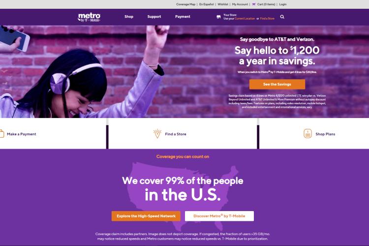Screen dimensions: 369x246
Task: Click the Shop Plans document icon
Action: point(307,134)
